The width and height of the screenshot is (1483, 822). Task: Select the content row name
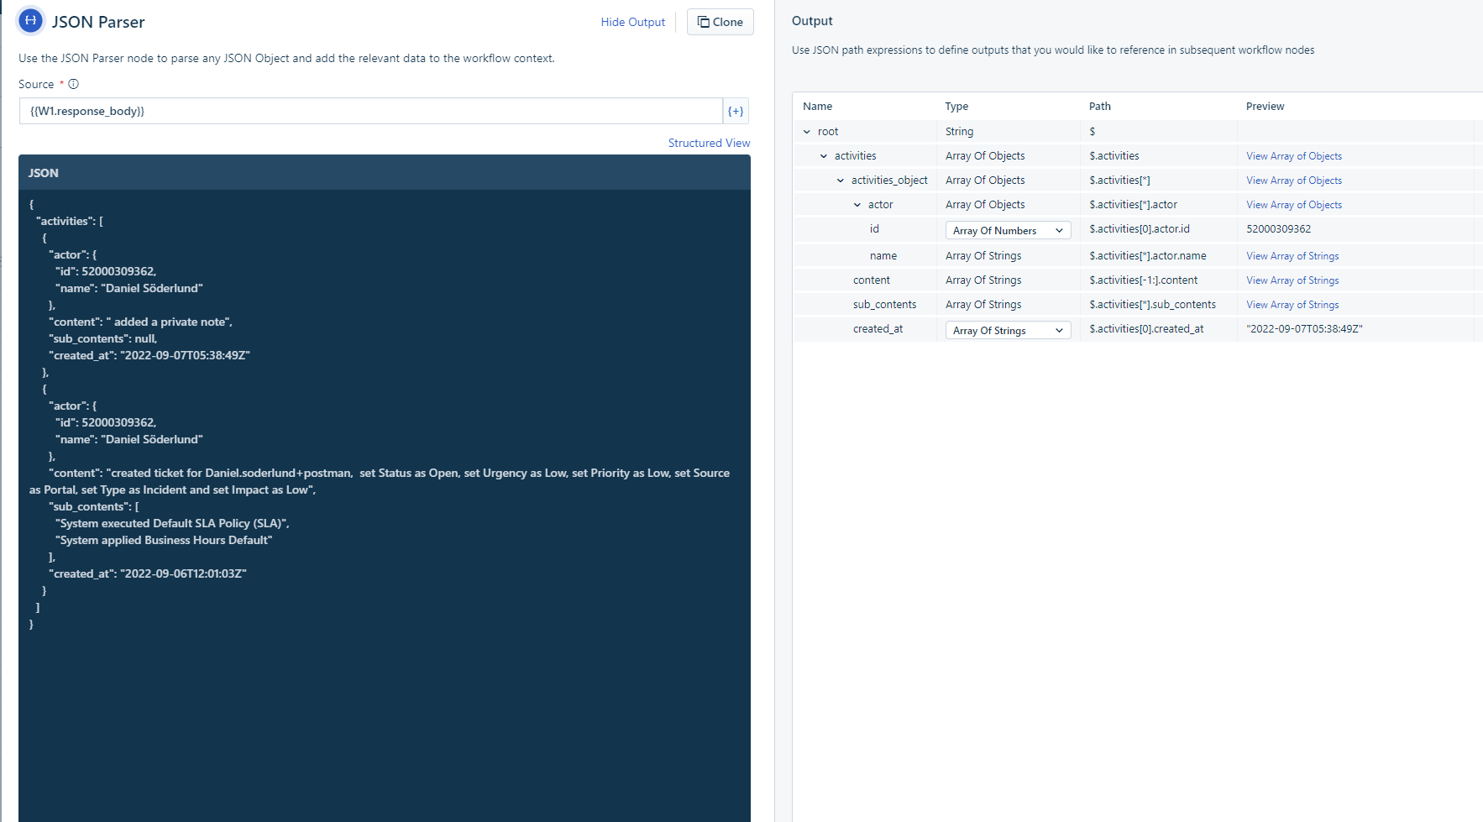click(872, 280)
